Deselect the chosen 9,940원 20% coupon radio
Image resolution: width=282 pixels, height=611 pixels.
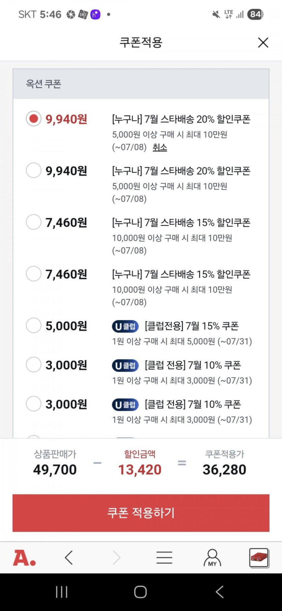[34, 119]
